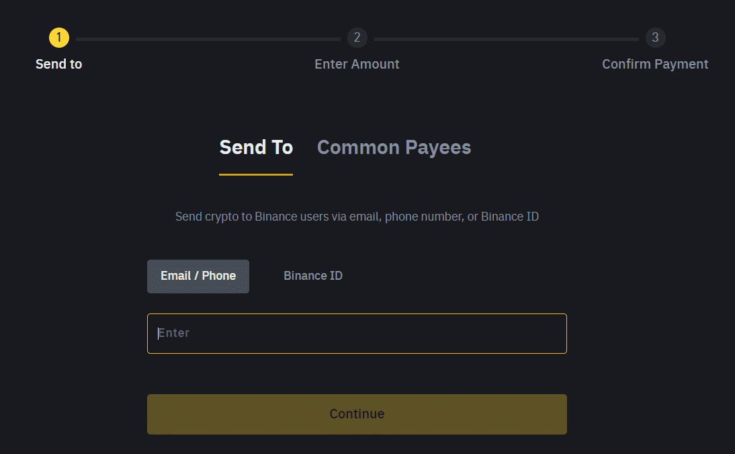
Task: Select the 'Enter Amount' step label
Action: [x=357, y=64]
